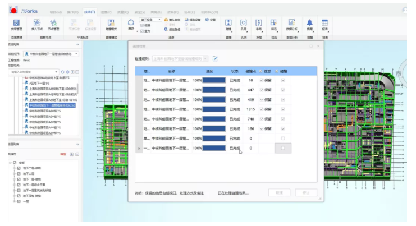Image resolution: width=416 pixels, height=226 pixels.
Task: Click progress bar on row with 166 points
Action: point(214,129)
